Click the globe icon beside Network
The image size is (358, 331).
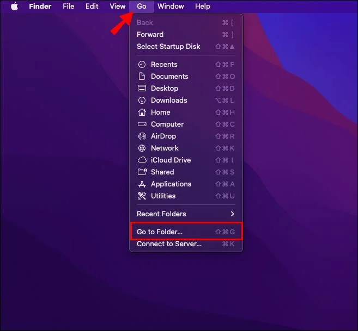142,148
